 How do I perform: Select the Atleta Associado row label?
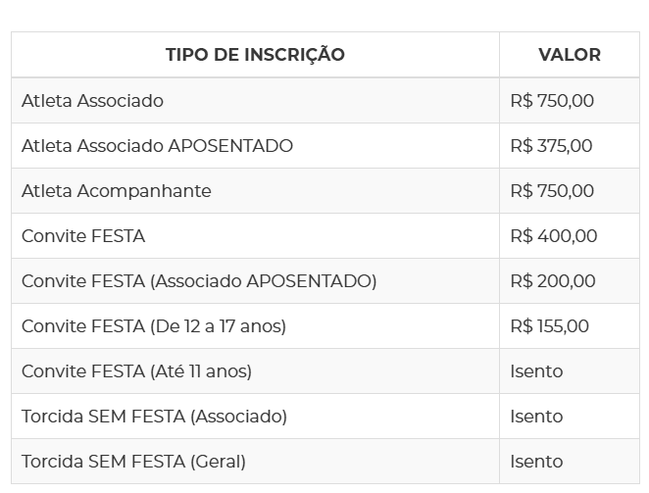tap(92, 101)
